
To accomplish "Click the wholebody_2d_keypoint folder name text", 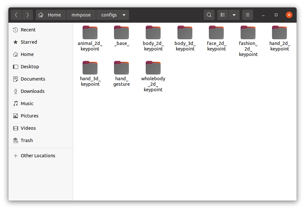I will coord(153,84).
